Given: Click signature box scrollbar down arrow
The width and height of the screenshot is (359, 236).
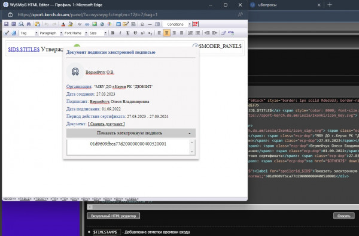Looking at the screenshot, I should [192, 152].
